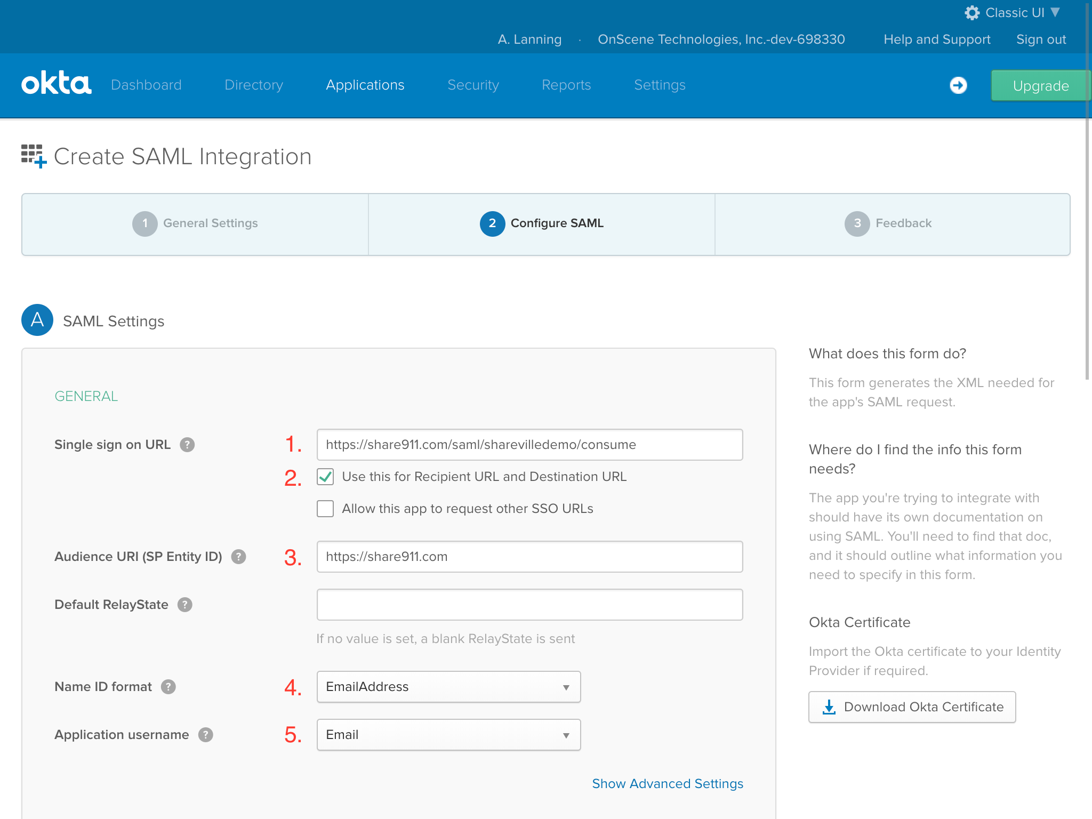The image size is (1092, 819).
Task: Open help tooltip for Application username
Action: click(x=205, y=735)
